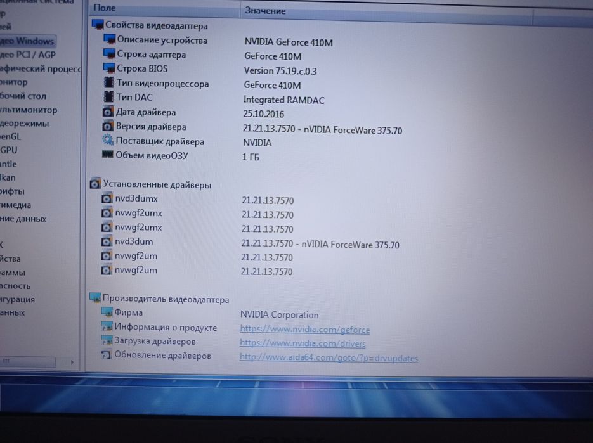Click the driver icon beside nvd3dumx
593x443 pixels.
coord(107,198)
